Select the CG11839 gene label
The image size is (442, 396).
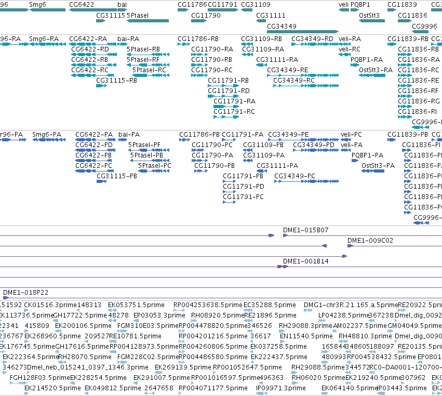point(402,5)
